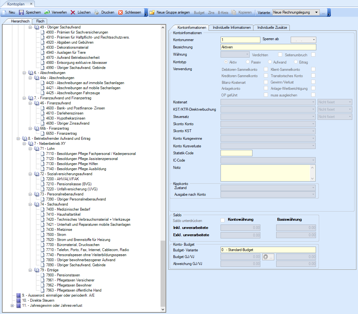Select the Passiv radio button
The width and height of the screenshot is (358, 314).
pyautogui.click(x=248, y=62)
